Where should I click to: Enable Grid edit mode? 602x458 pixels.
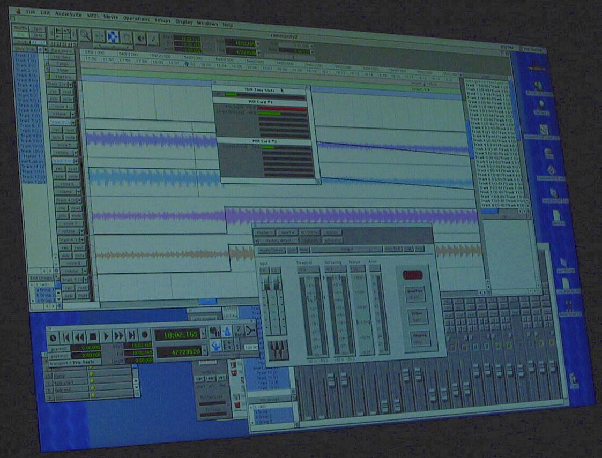click(38, 35)
